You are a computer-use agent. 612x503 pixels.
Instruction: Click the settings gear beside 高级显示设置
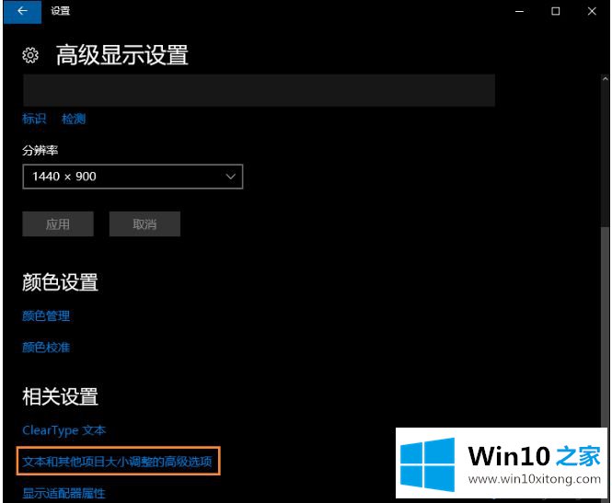pos(30,55)
